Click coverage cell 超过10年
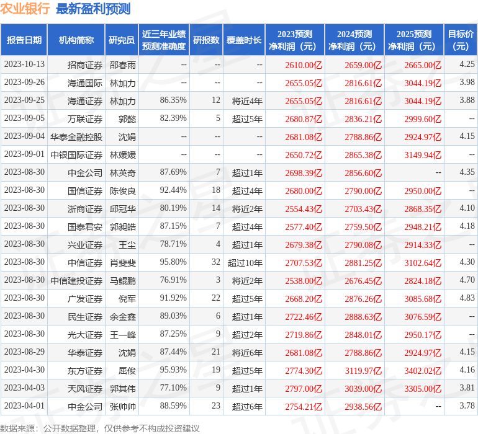 pos(245,263)
